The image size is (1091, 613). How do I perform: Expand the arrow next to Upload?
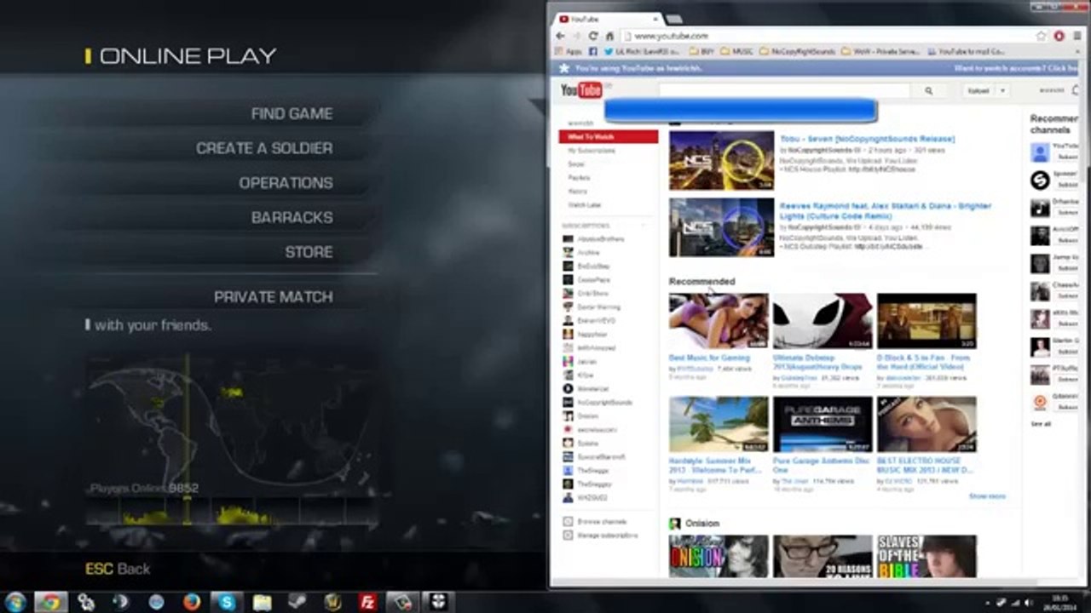[x=1002, y=90]
